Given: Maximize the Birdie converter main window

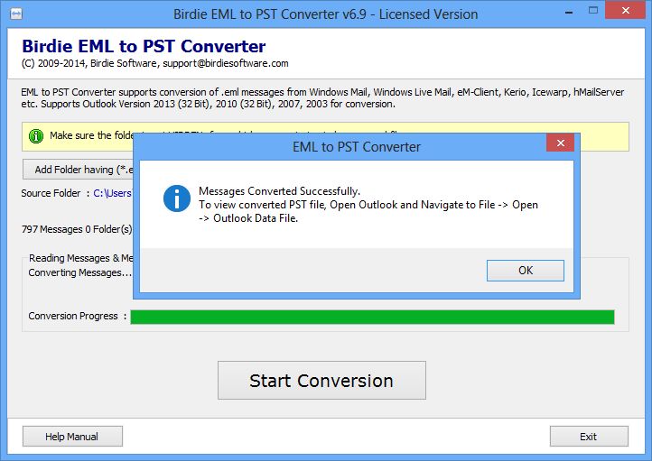Looking at the screenshot, I should pos(593,11).
